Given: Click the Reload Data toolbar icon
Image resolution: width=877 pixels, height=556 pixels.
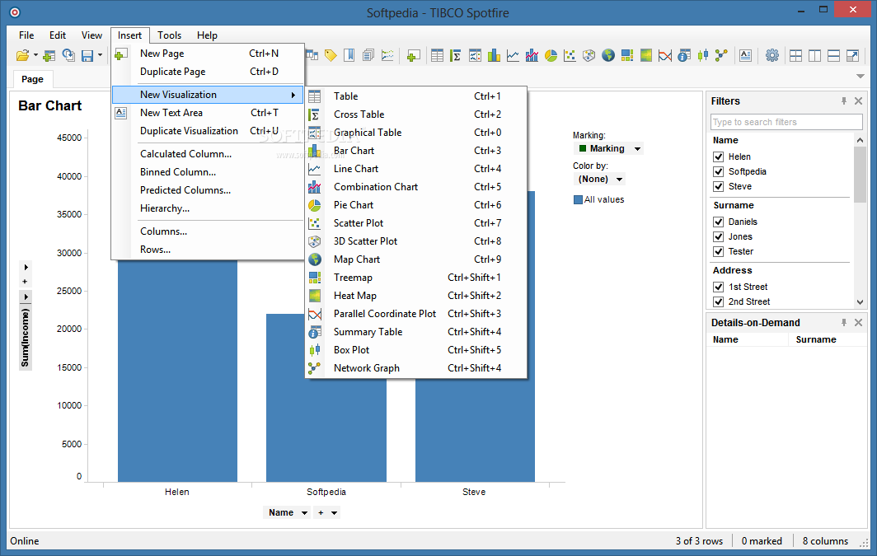Looking at the screenshot, I should tap(68, 55).
